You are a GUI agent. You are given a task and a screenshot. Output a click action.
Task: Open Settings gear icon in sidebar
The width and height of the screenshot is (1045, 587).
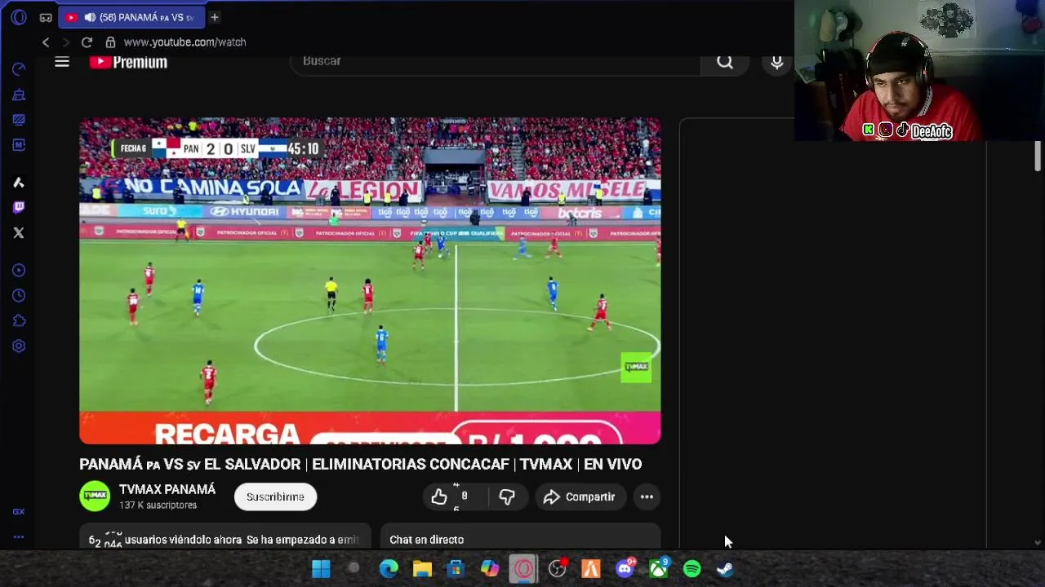tap(19, 346)
